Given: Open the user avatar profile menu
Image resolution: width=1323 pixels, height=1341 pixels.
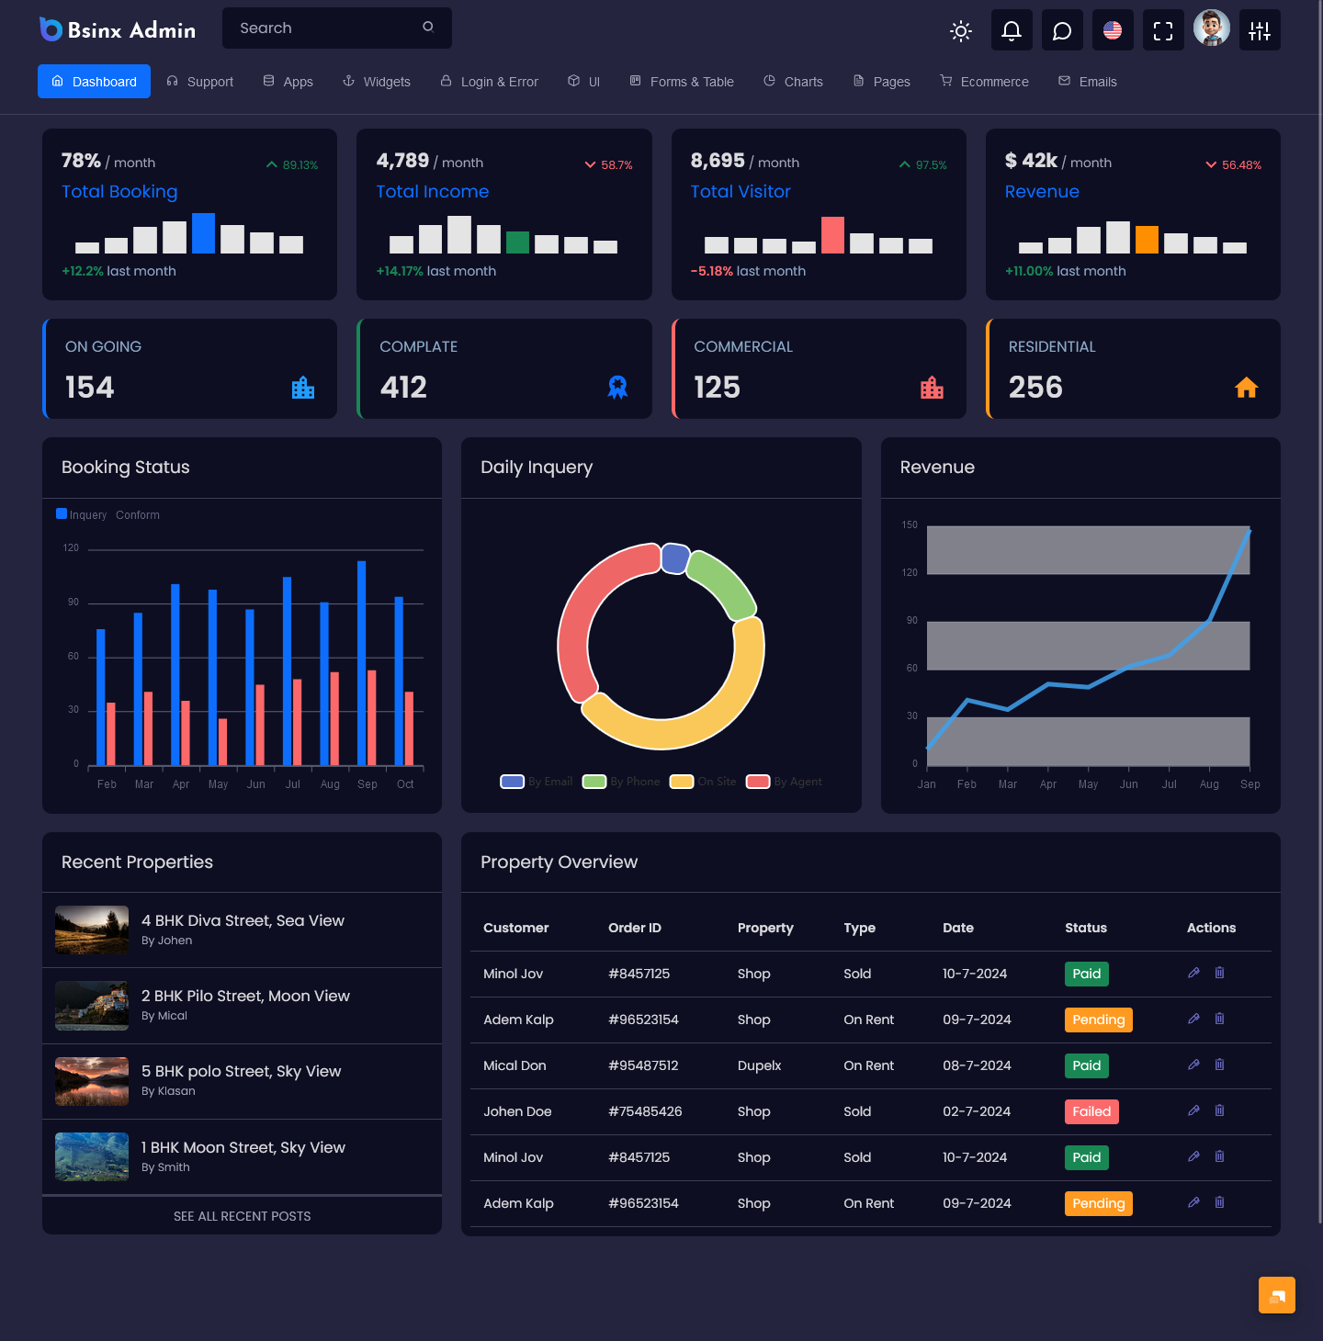Looking at the screenshot, I should (x=1211, y=28).
